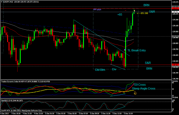Click the 138.885 price scale value
The width and height of the screenshot is (179, 115).
(x=175, y=43)
